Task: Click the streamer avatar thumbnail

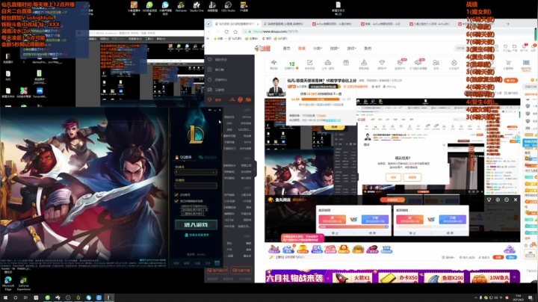Action: pos(276,87)
